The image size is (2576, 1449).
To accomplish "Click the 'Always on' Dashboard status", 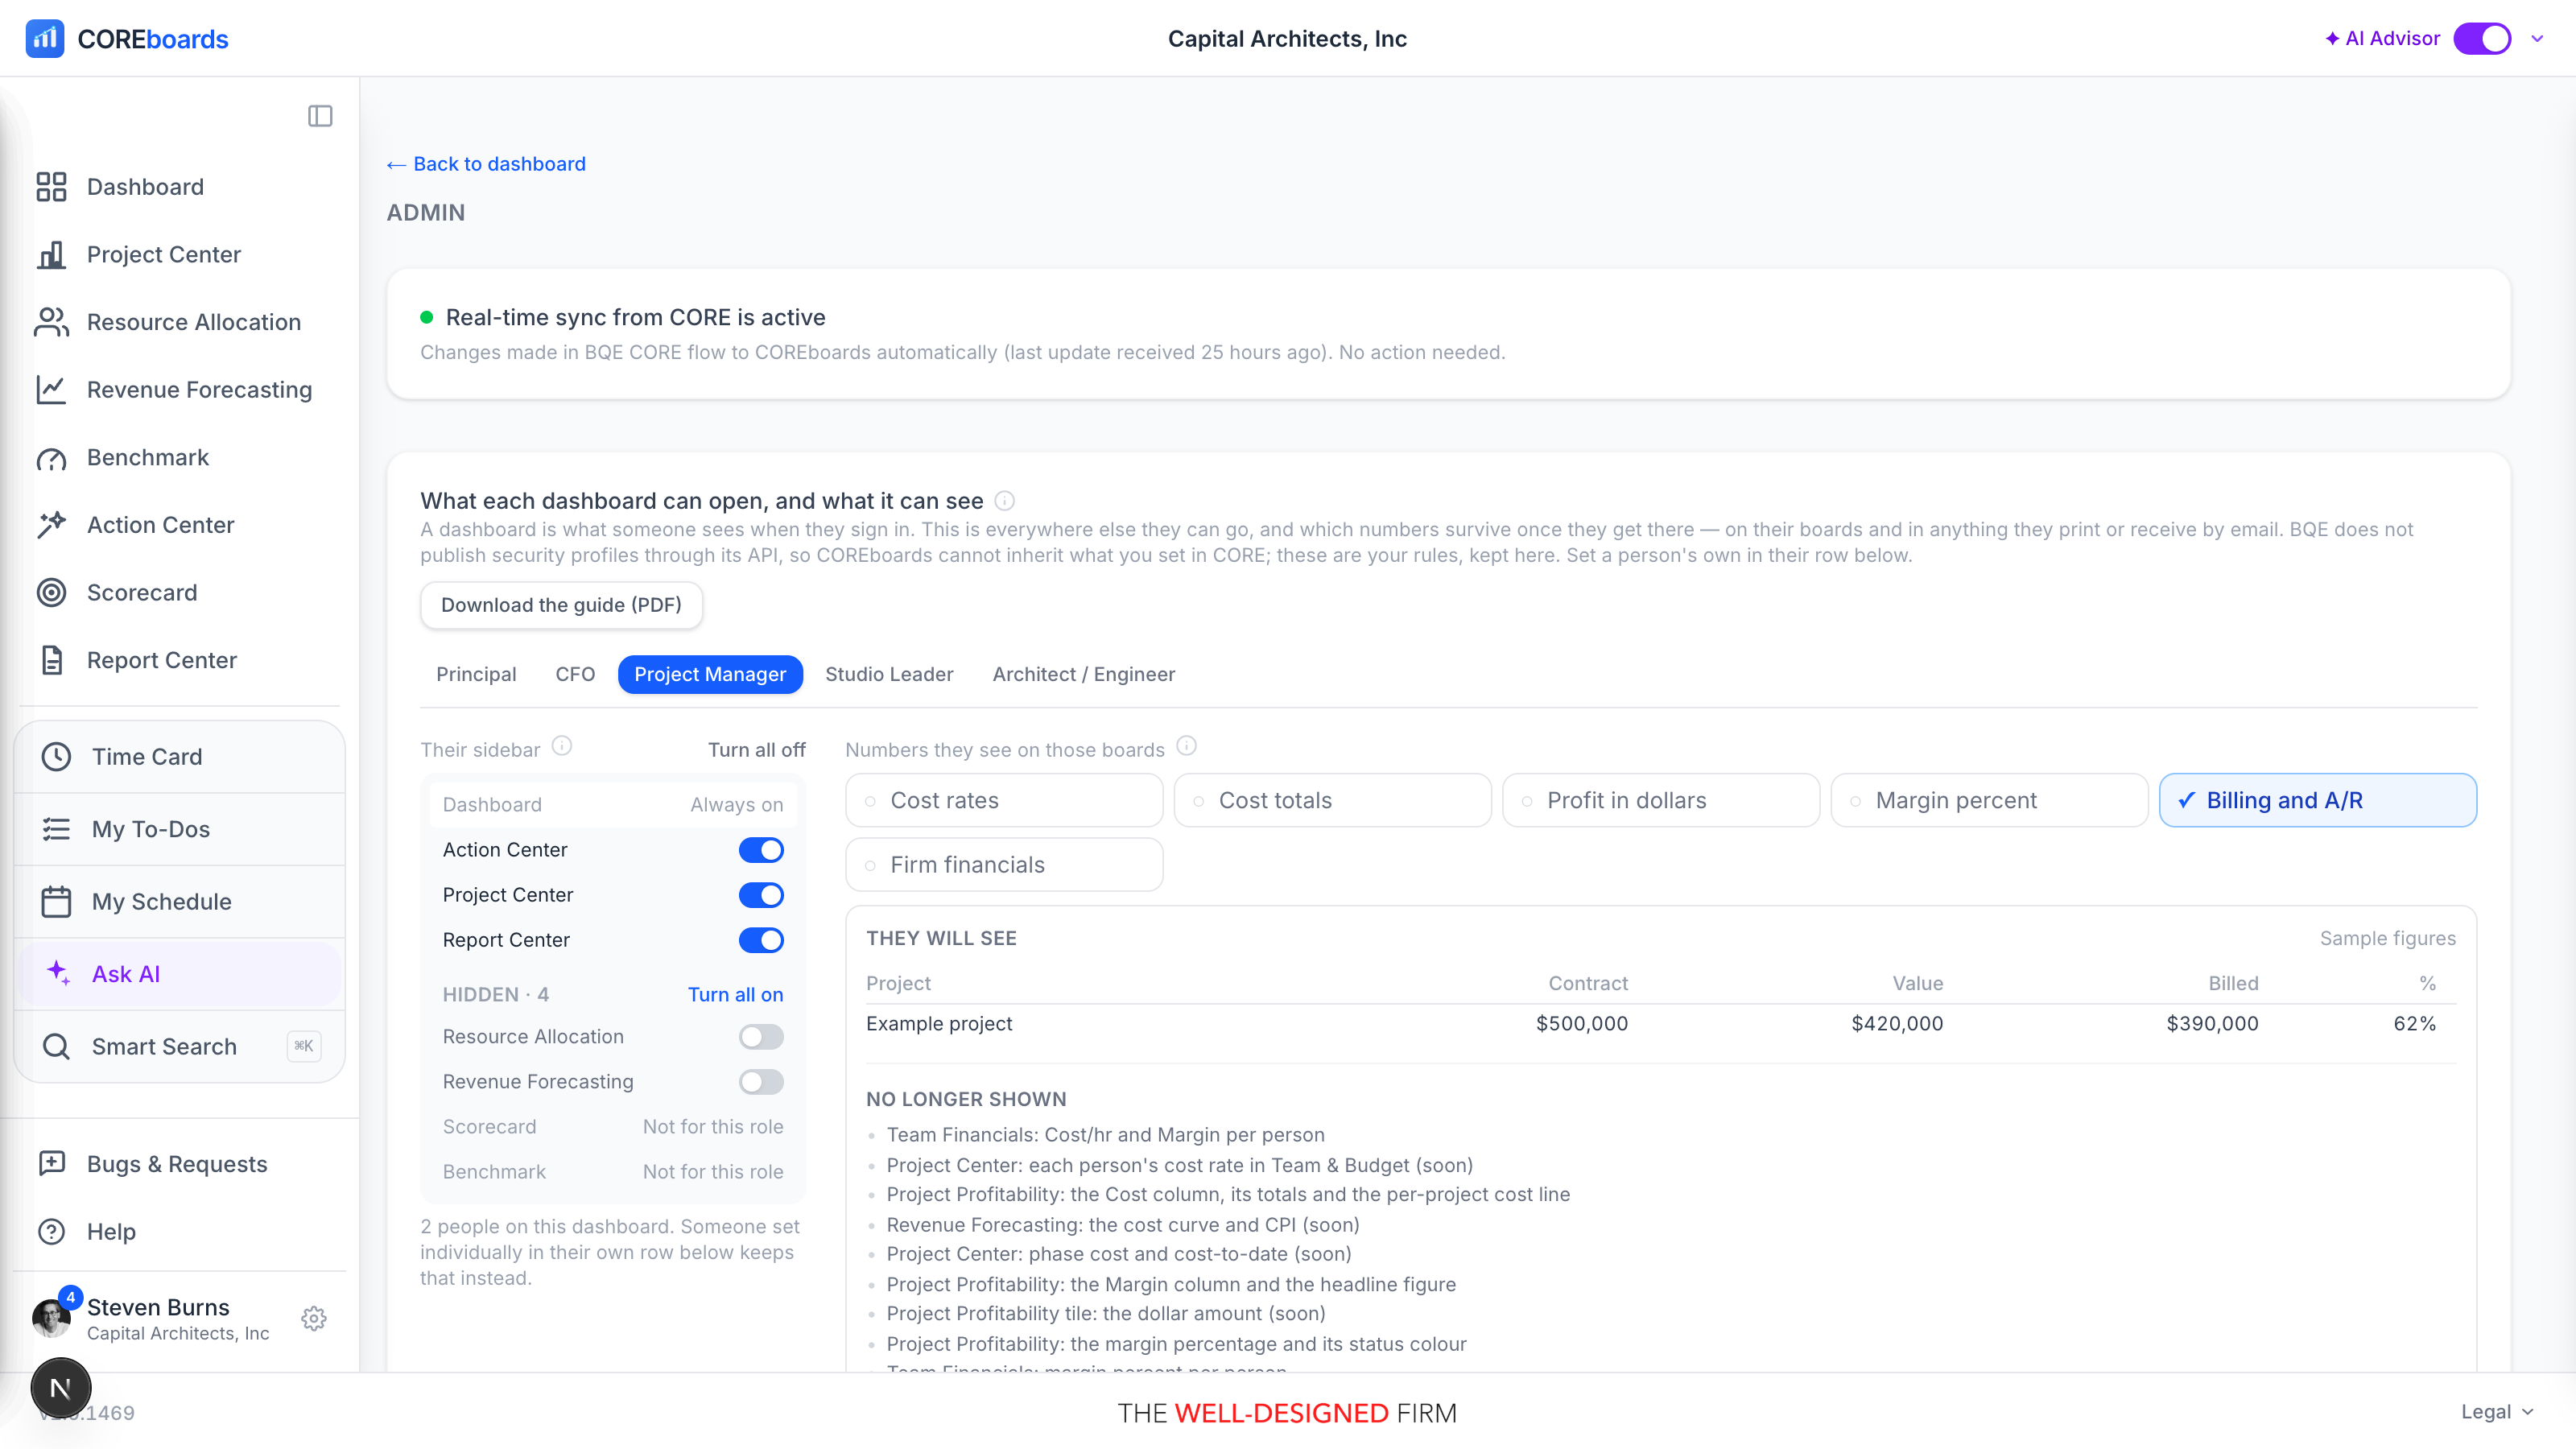I will point(736,805).
